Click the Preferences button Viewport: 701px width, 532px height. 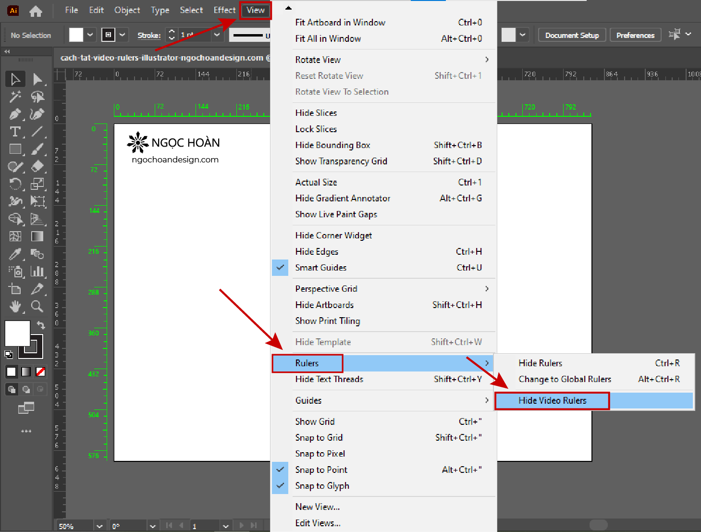[635, 35]
